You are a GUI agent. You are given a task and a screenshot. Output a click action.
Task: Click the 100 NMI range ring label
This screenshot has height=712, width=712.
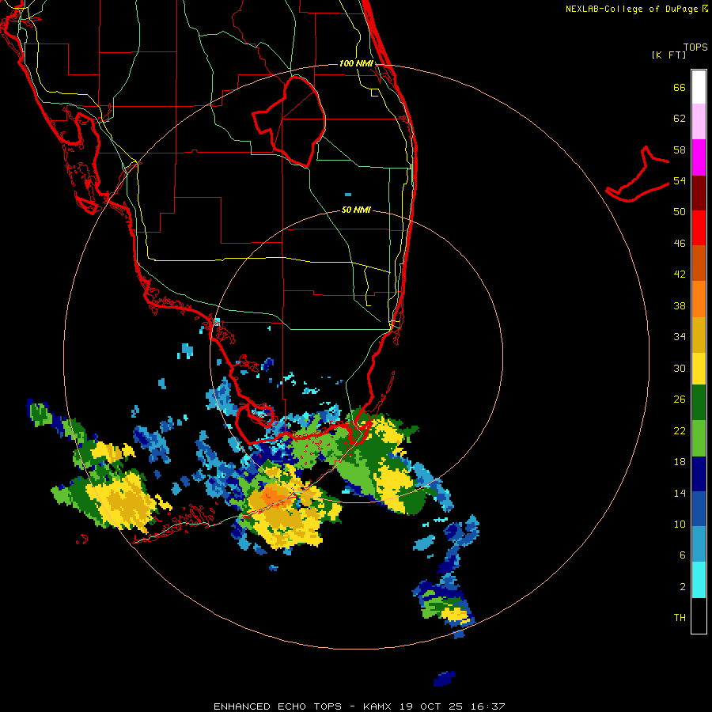click(x=356, y=63)
